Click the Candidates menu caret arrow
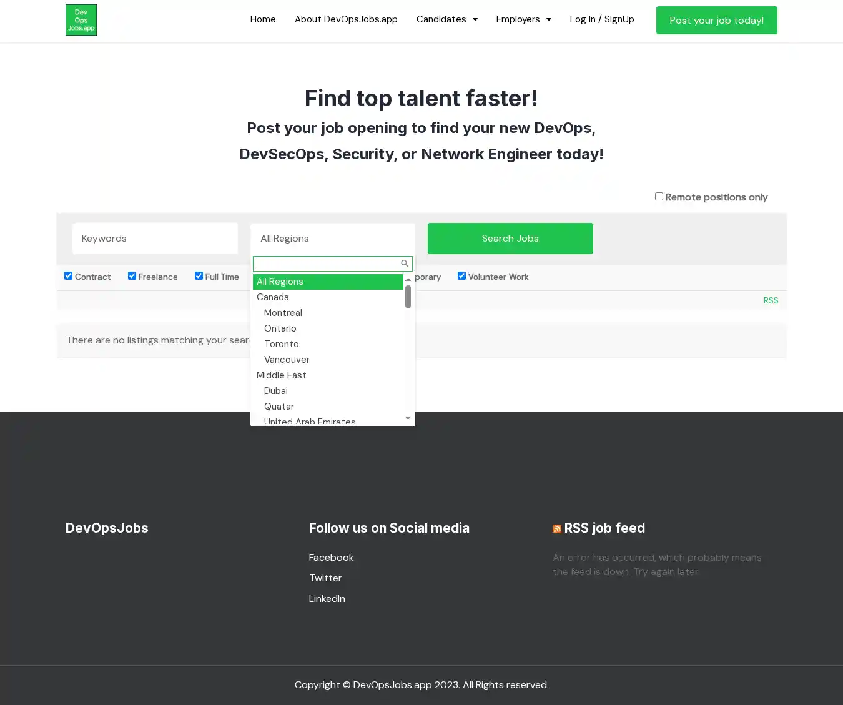This screenshot has height=705, width=843. (x=475, y=19)
